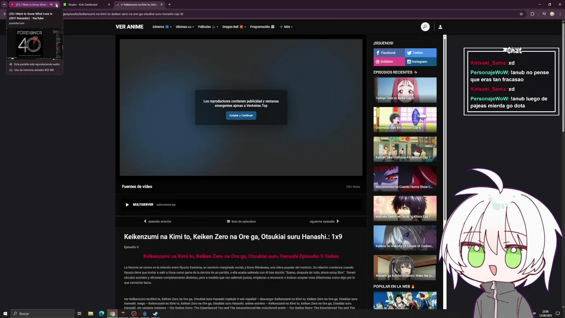
Task: Click the Chrome profile avatar
Action: tap(552, 14)
